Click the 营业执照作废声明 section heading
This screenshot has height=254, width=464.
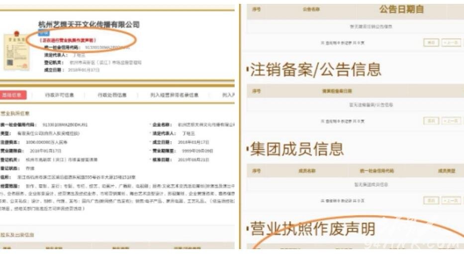click(x=313, y=229)
